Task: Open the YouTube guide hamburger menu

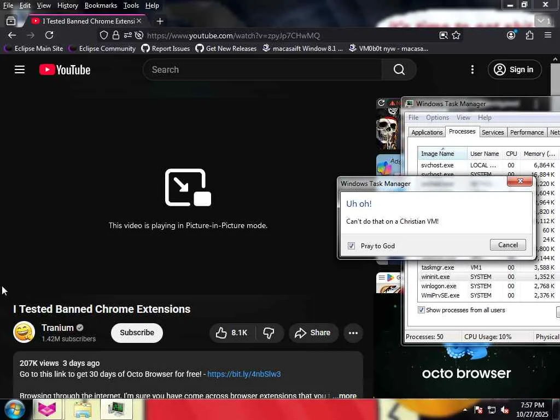Action: click(20, 69)
